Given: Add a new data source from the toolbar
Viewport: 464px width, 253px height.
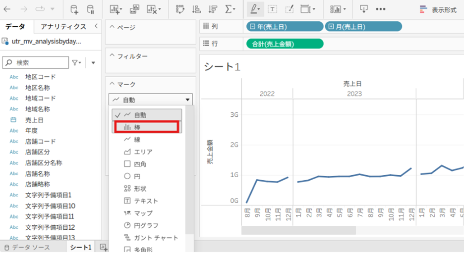Looking at the screenshot, I should (x=74, y=9).
